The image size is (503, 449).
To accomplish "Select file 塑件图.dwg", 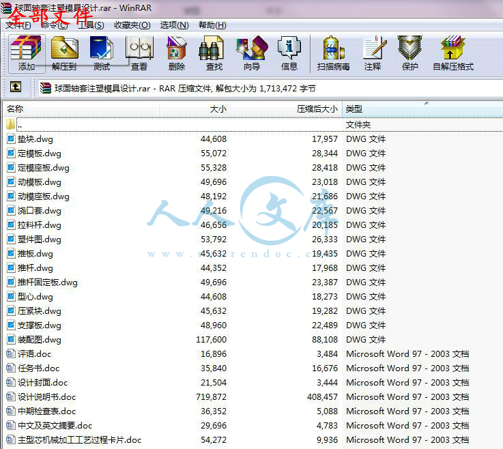I will point(39,240).
